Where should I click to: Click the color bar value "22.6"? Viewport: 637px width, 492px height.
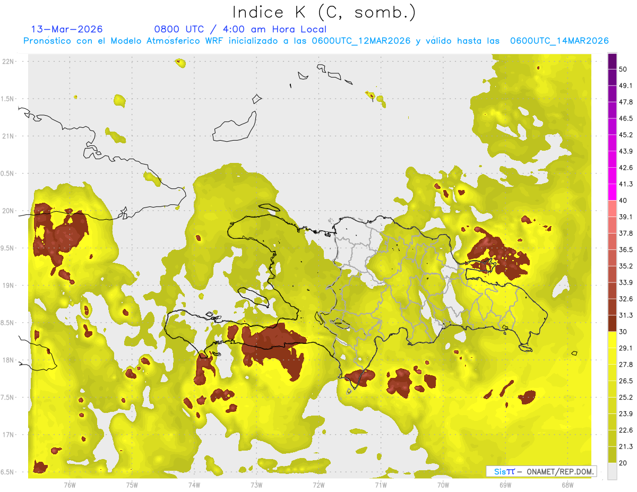(626, 430)
